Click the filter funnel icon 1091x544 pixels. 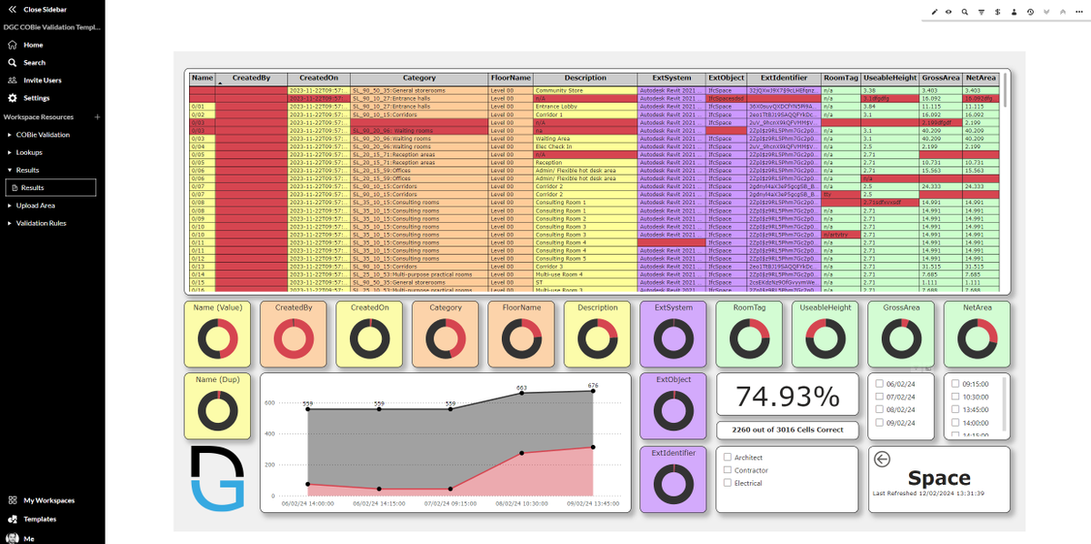pyautogui.click(x=981, y=12)
